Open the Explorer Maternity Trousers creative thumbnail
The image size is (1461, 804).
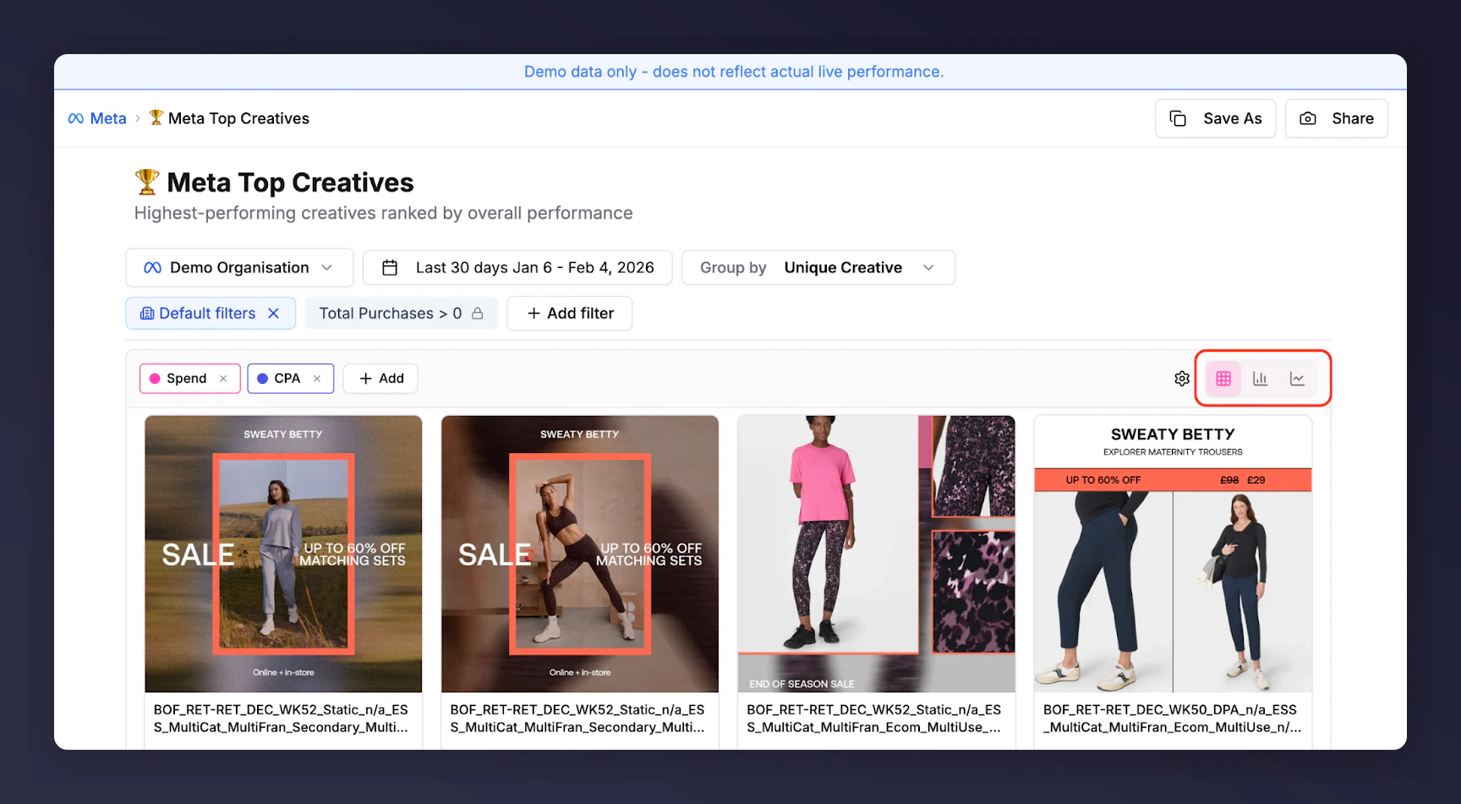(x=1173, y=554)
